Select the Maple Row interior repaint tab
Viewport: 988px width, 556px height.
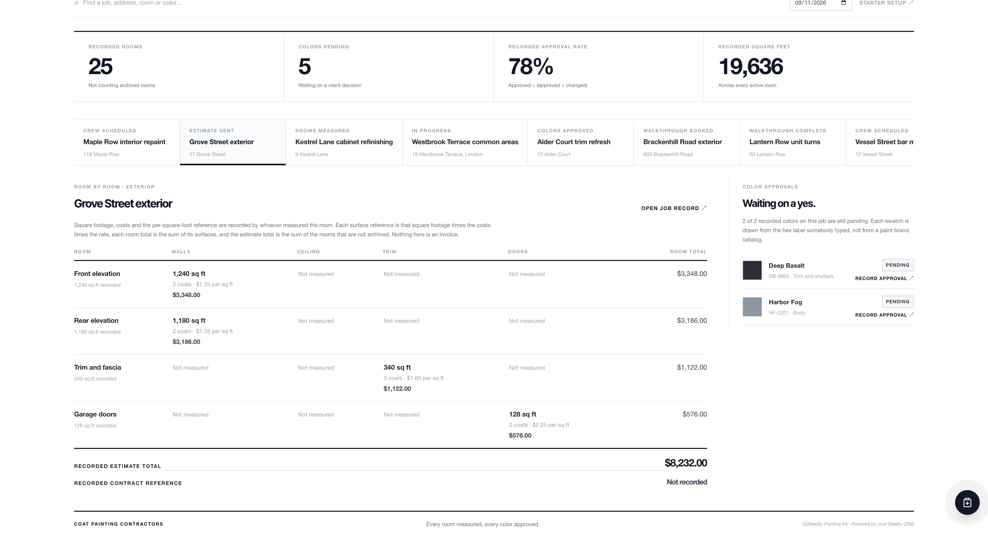(x=127, y=142)
